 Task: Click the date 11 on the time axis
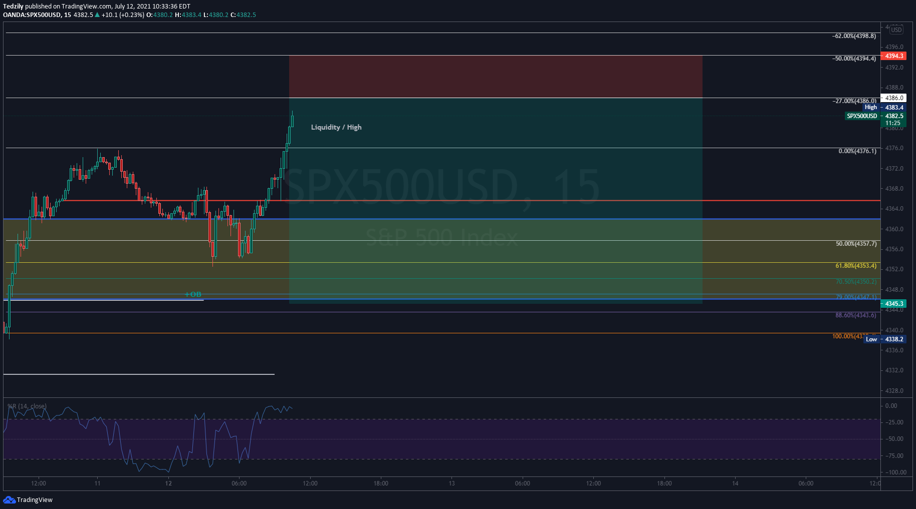[97, 483]
